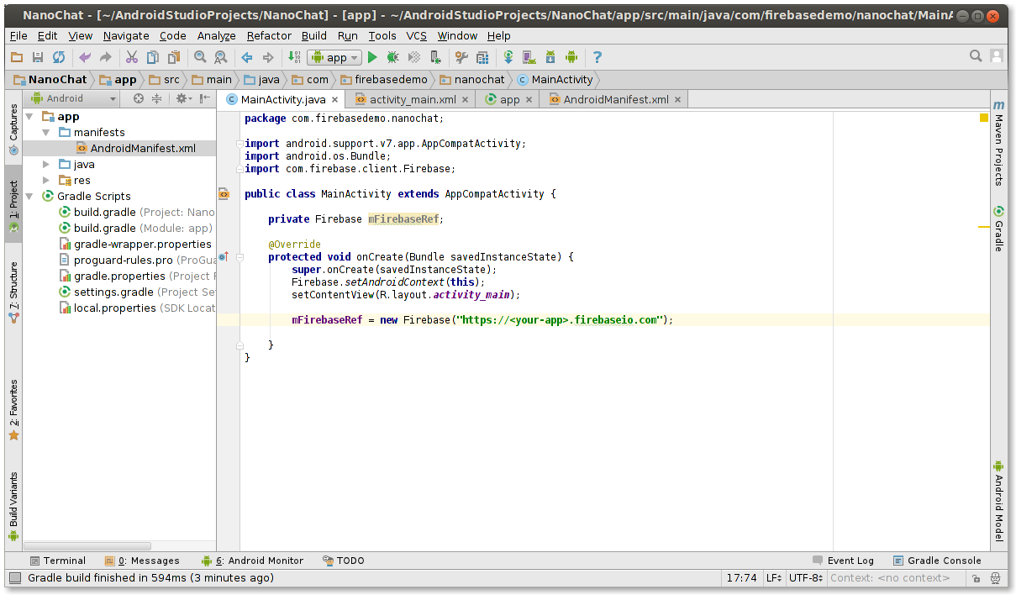Click the Sync Project with Gradle icon
This screenshot has width=1016, height=595.
pyautogui.click(x=508, y=57)
